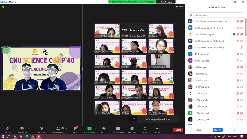
Task: Open the View Options dropdown
Action: pos(167,2)
